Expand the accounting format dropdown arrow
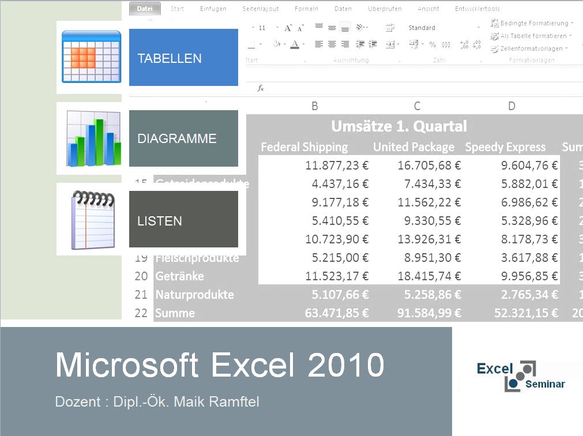This screenshot has width=583, height=436. tap(423, 44)
